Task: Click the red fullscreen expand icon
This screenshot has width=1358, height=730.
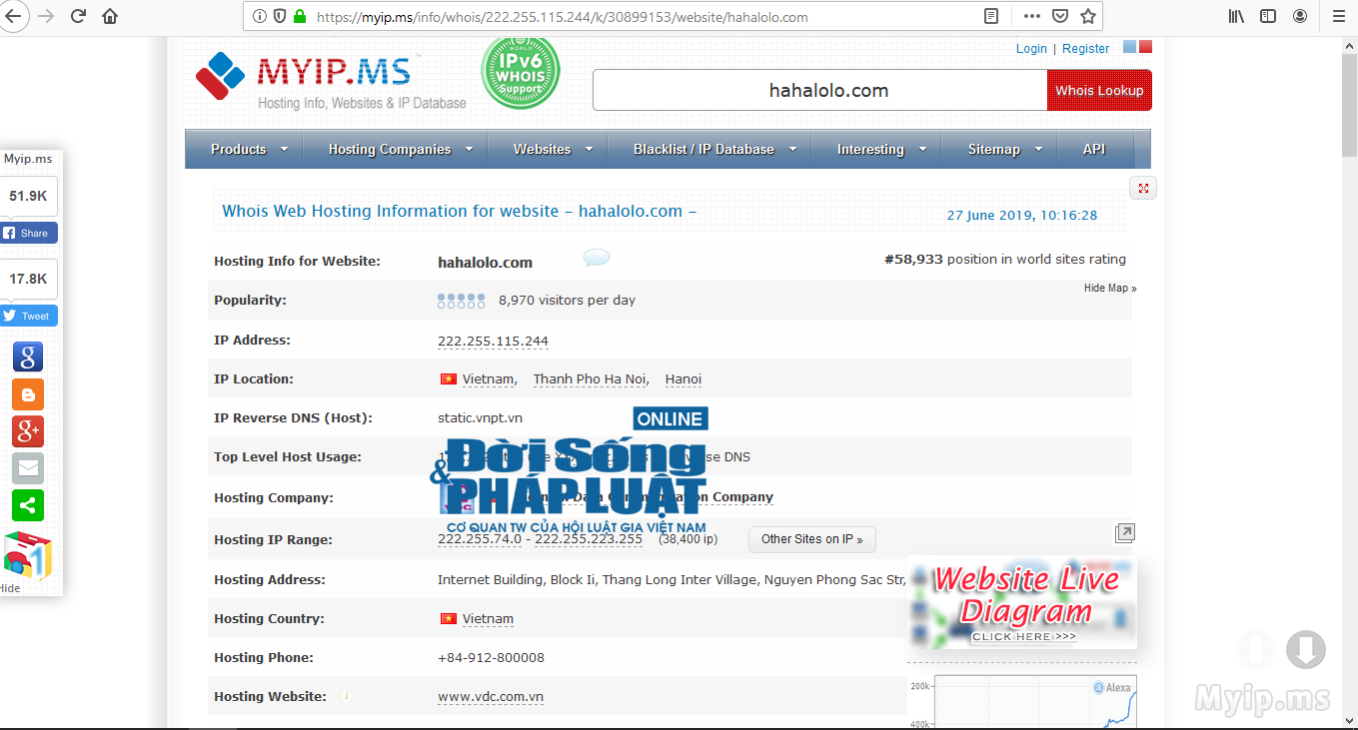Action: coord(1143,188)
